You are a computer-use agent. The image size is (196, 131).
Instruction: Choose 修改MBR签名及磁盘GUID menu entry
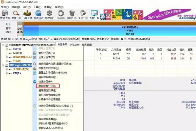[53, 123]
